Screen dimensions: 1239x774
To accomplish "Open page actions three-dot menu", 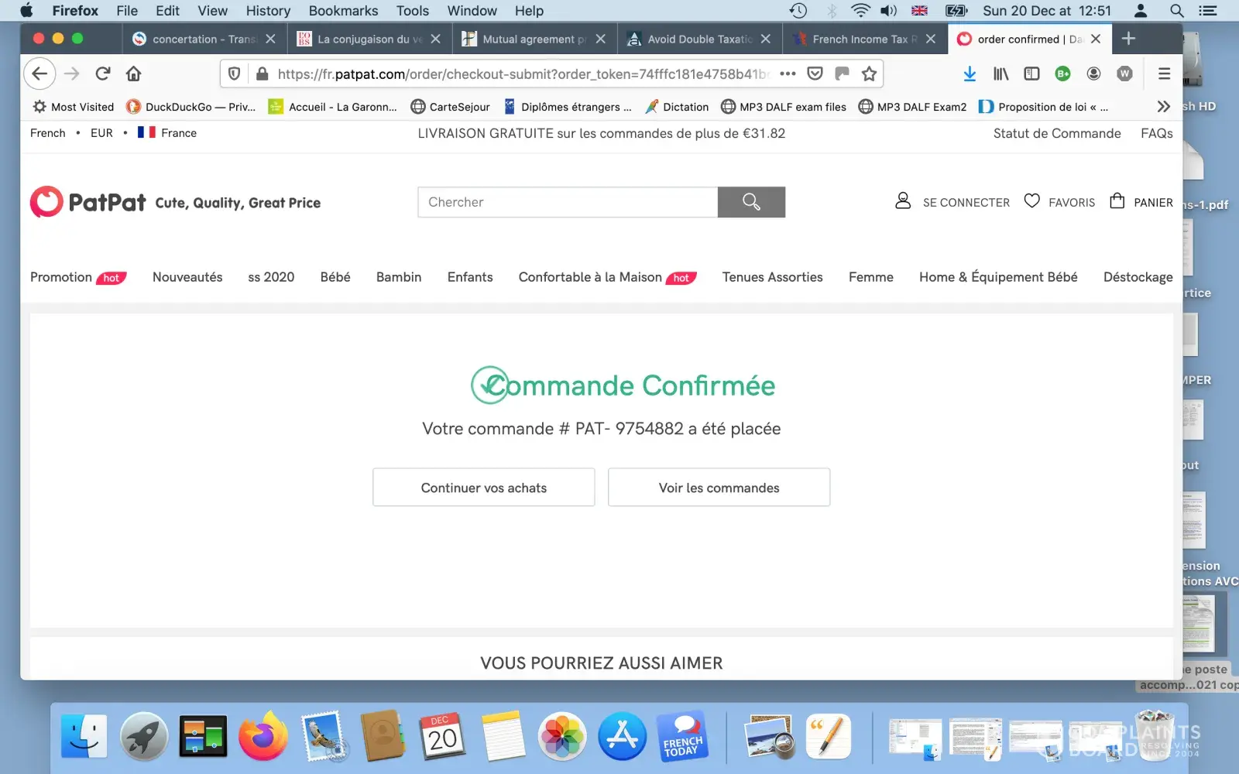I will coord(788,74).
